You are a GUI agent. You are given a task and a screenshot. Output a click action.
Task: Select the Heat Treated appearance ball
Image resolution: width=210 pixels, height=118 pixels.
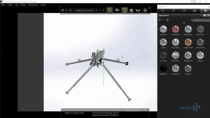176,55
